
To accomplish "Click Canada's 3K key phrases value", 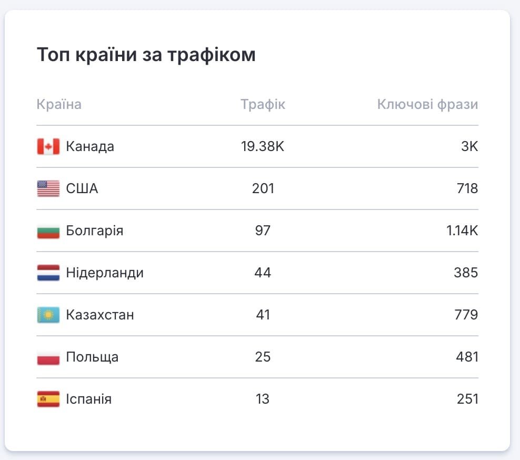I will 469,146.
